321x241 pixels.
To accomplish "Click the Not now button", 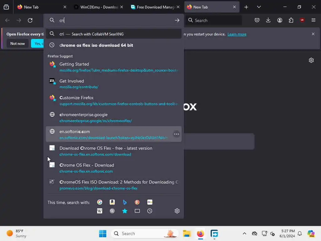I will [18, 44].
